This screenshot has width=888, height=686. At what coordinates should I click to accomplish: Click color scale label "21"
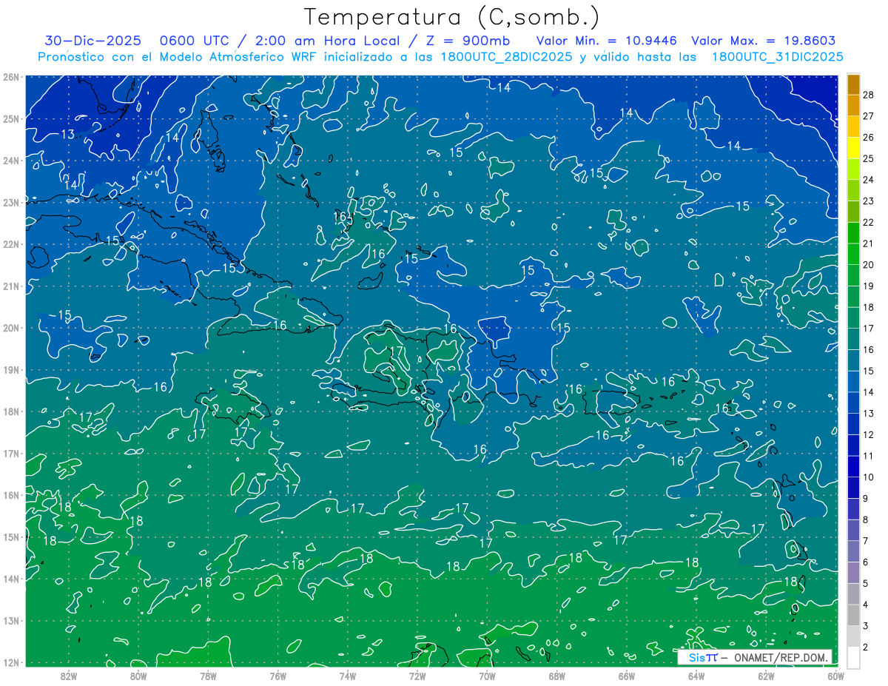tap(868, 243)
